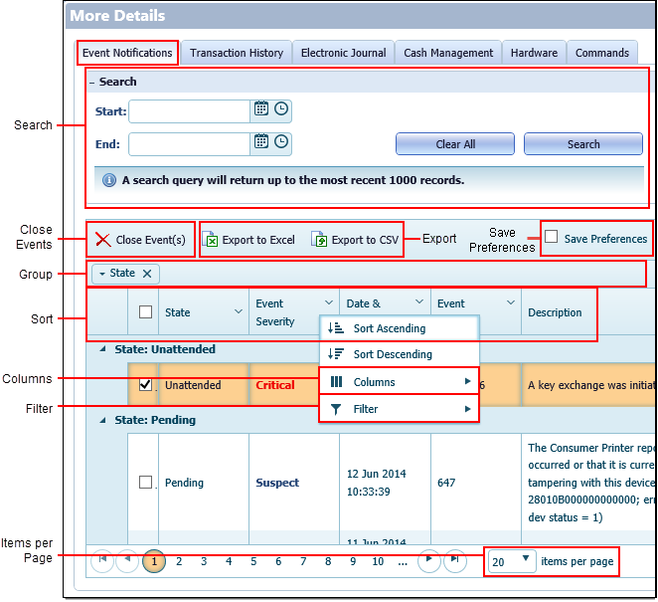The width and height of the screenshot is (658, 602).
Task: Switch to the Electronic Journal tab
Action: pos(343,53)
